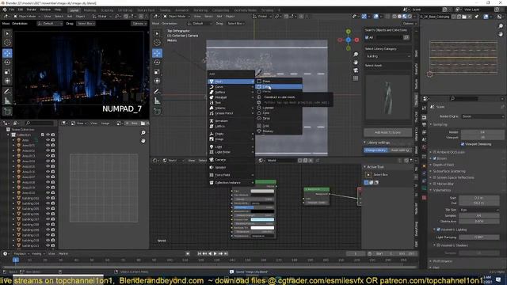Image resolution: width=507 pixels, height=285 pixels.
Task: Open the File menu
Action: 12,9
